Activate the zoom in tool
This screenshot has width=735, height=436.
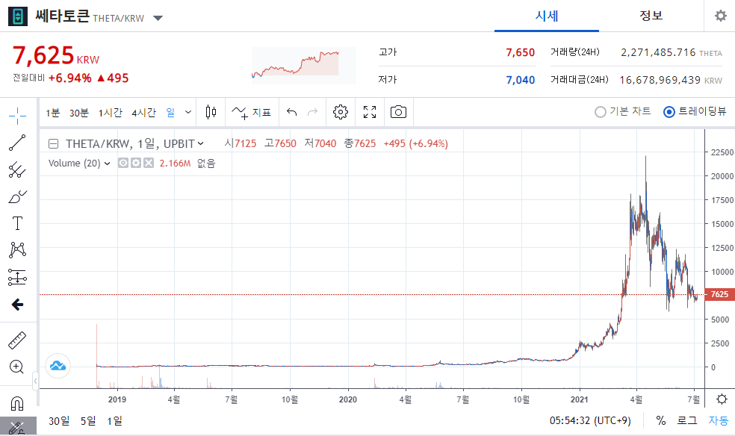(x=17, y=367)
